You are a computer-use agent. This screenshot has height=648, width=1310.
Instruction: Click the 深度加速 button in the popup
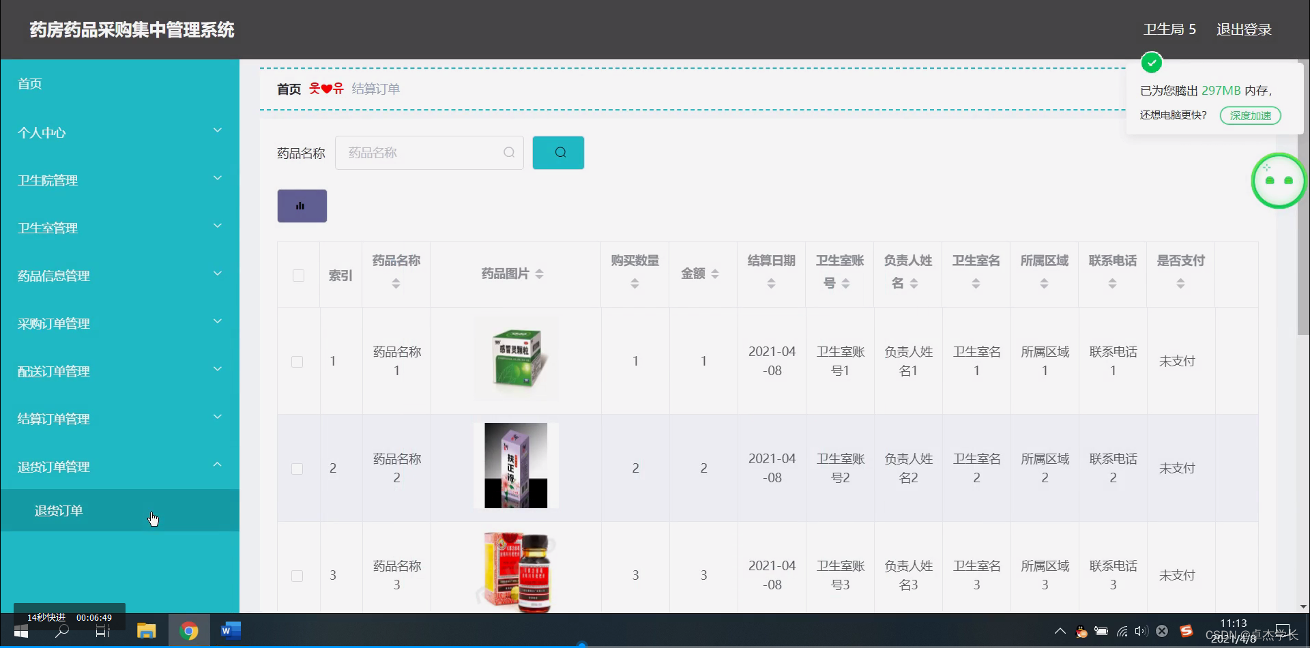(1250, 115)
